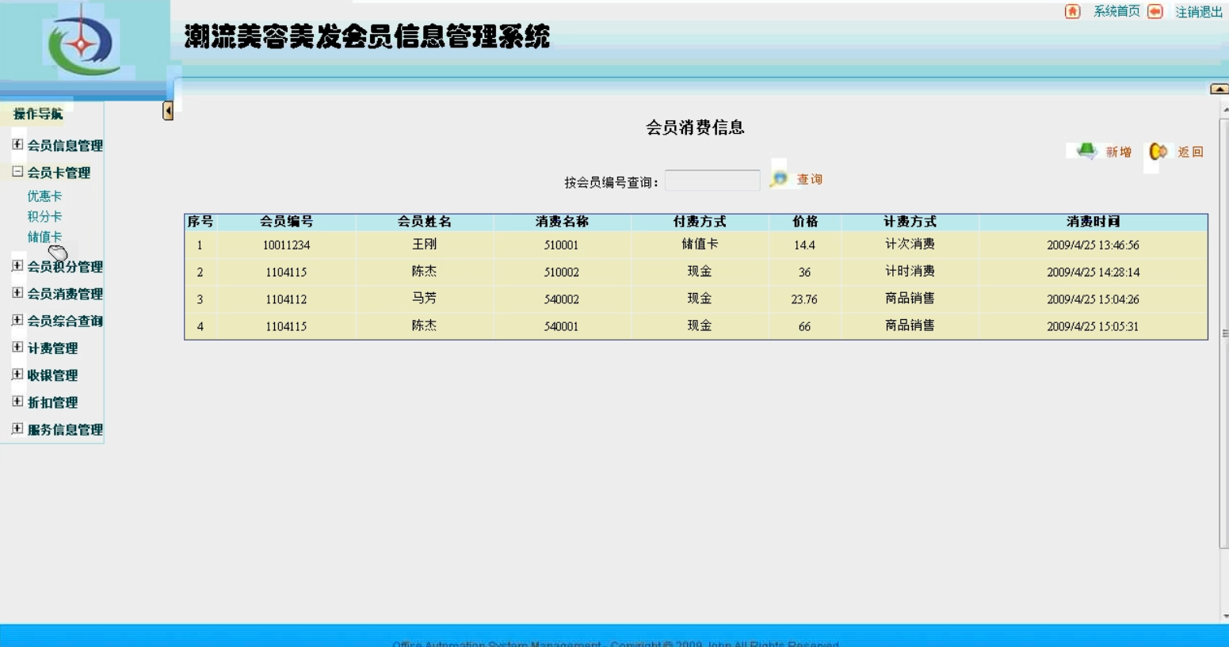Click the 消费时间 column header

coord(1093,222)
